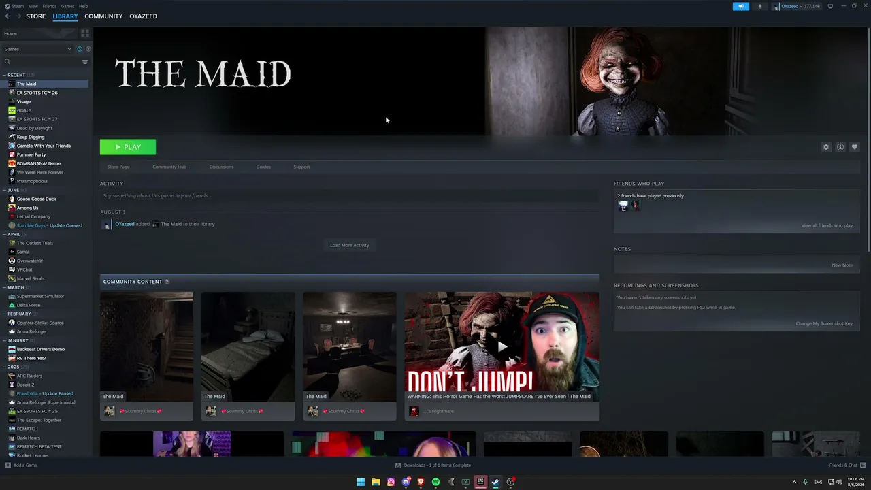Screen dimensions: 871x490
Task: Open Discord from the taskbar
Action: tap(406, 482)
